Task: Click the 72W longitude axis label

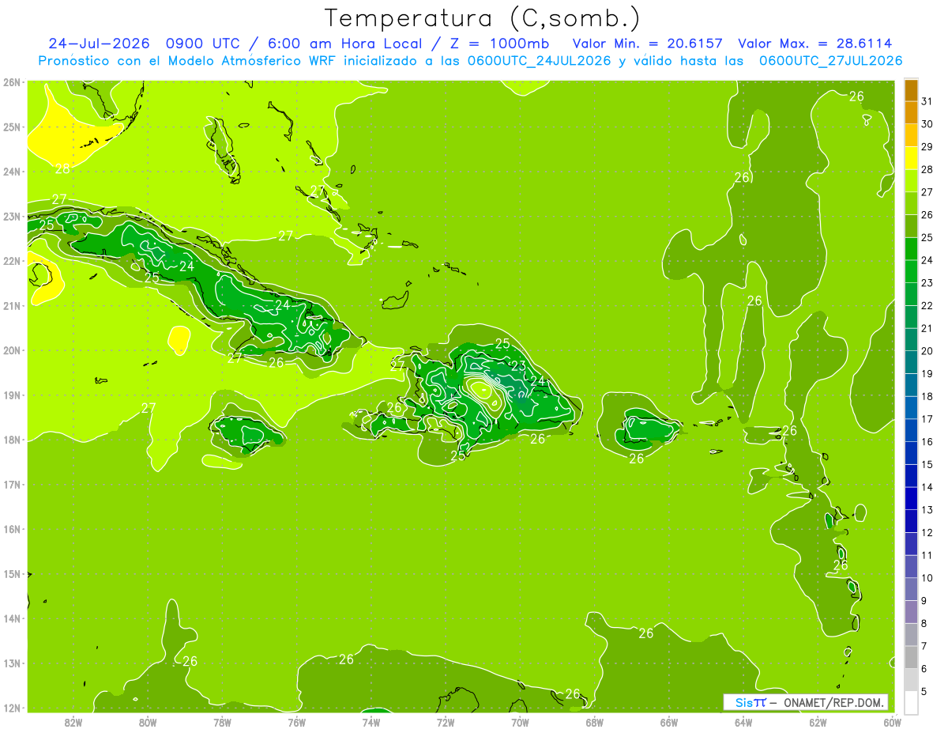Action: coord(446,722)
